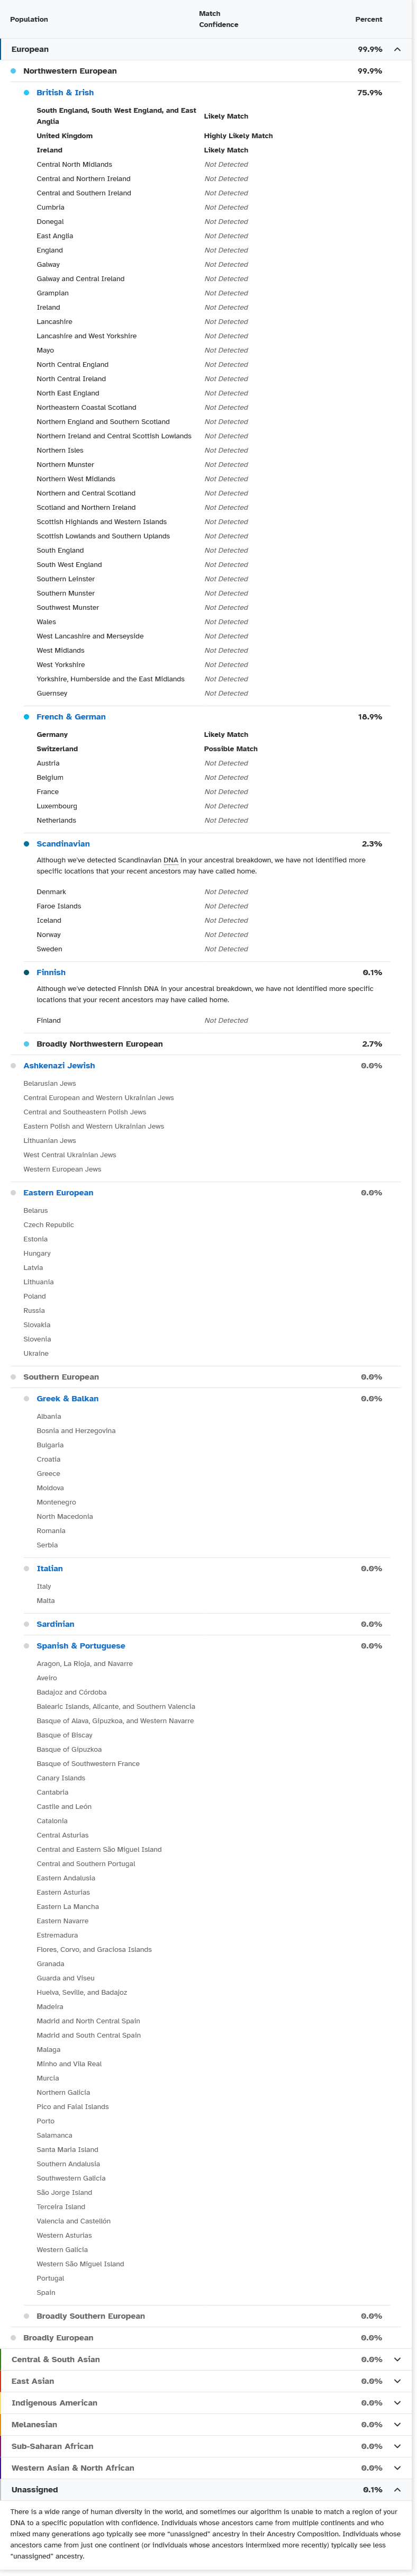Viewport: 417px width, 2576px height.
Task: Open the British & Irish link
Action: click(65, 93)
